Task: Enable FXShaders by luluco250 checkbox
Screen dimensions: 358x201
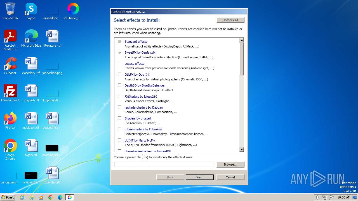Action: coord(119,96)
